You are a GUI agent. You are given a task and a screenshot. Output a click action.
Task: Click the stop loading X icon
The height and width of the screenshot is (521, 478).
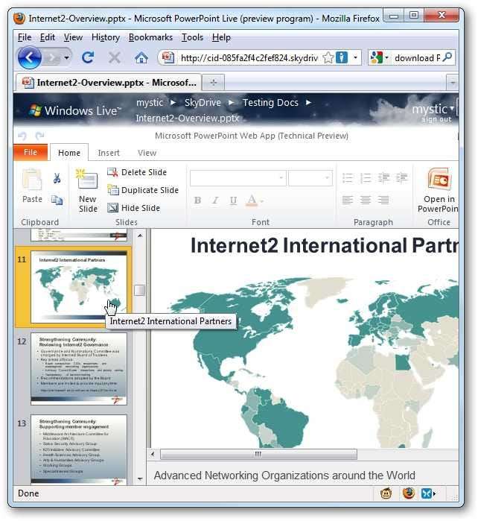(114, 57)
